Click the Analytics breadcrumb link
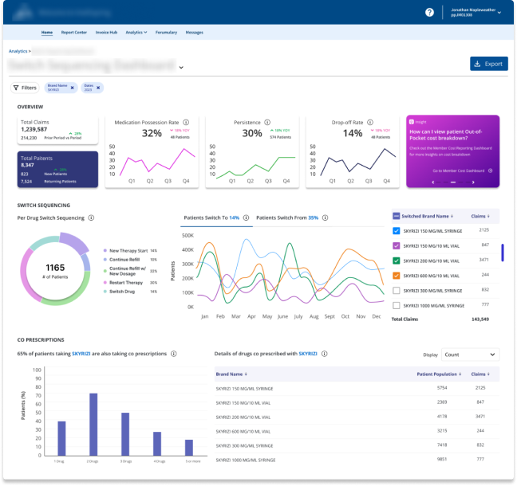The image size is (517, 486). pos(18,51)
